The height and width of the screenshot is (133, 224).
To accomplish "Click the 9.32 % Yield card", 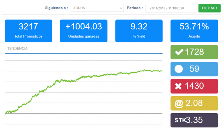I will 139,31.
